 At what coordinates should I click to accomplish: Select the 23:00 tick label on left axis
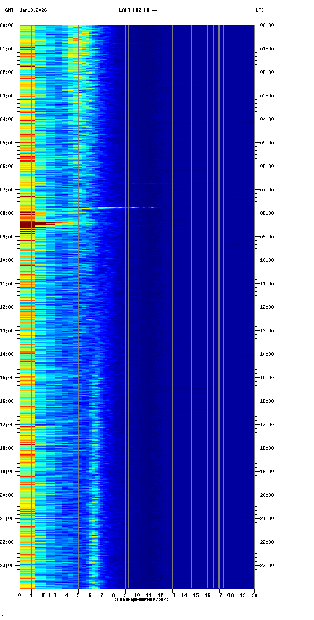tap(7, 566)
